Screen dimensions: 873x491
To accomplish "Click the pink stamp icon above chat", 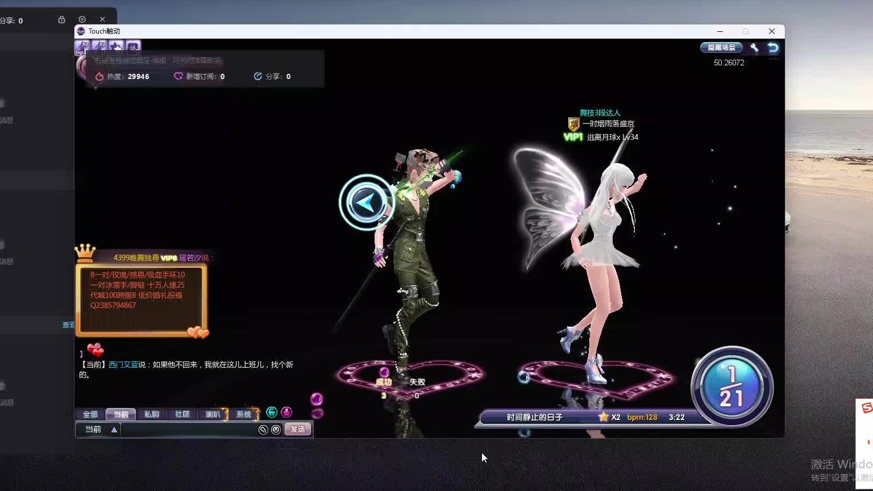I will (x=286, y=412).
